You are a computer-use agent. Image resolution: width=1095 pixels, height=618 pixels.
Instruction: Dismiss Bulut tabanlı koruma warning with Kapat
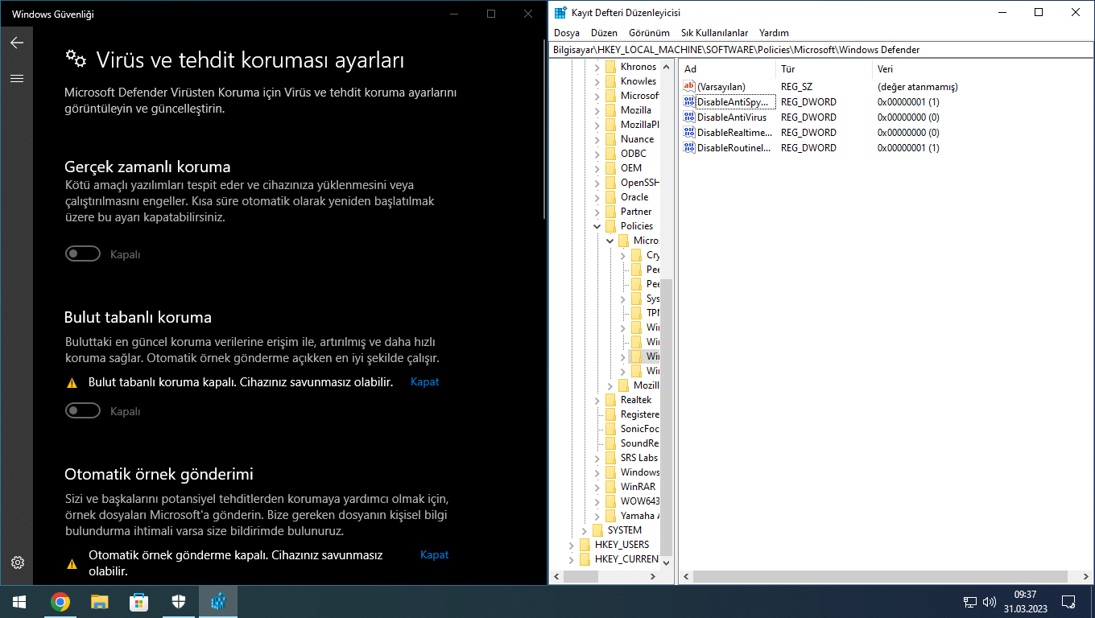(425, 382)
